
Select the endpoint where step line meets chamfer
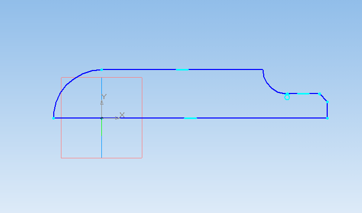pos(320,93)
